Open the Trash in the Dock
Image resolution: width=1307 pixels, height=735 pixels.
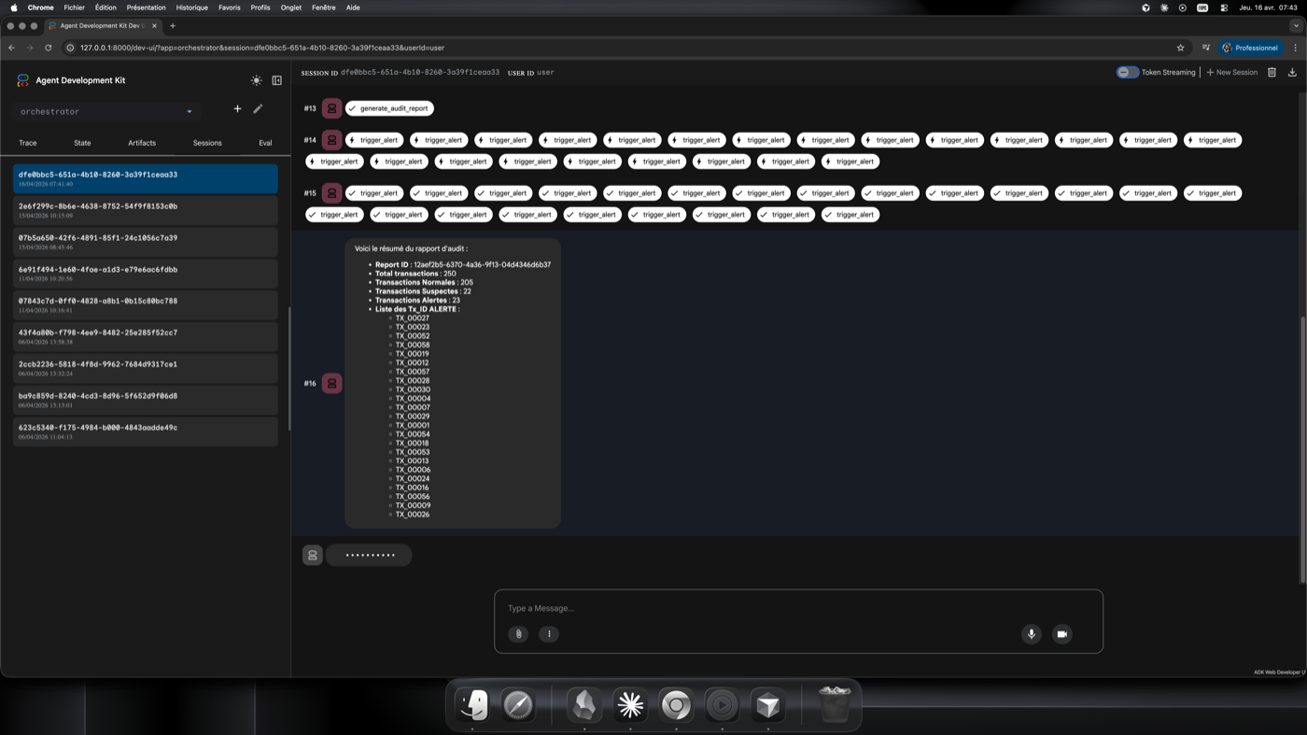[x=834, y=705]
